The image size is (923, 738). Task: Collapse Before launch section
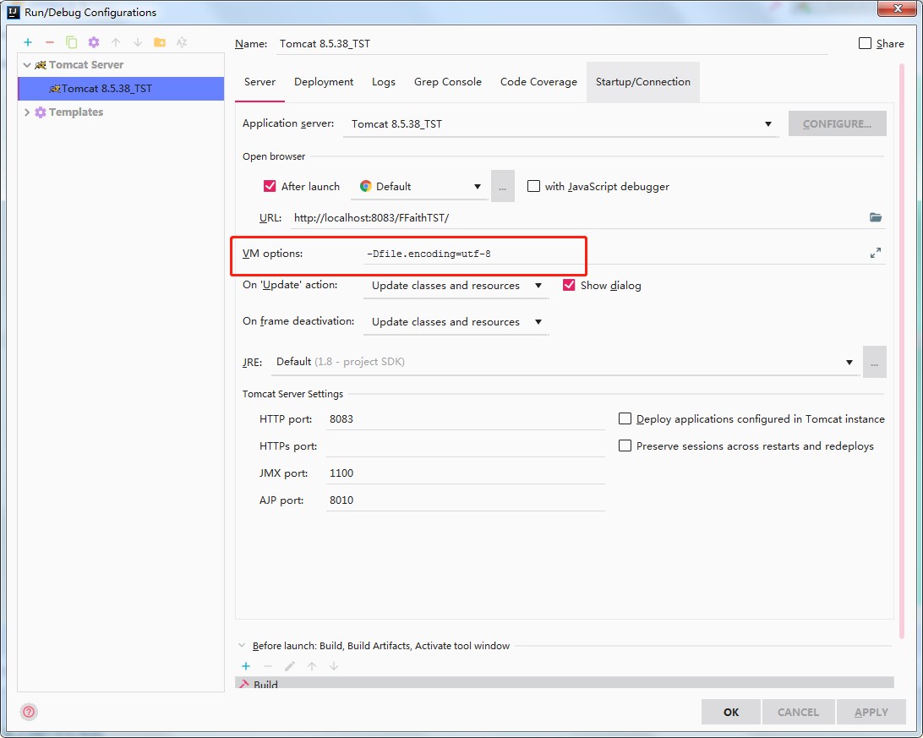pyautogui.click(x=242, y=646)
